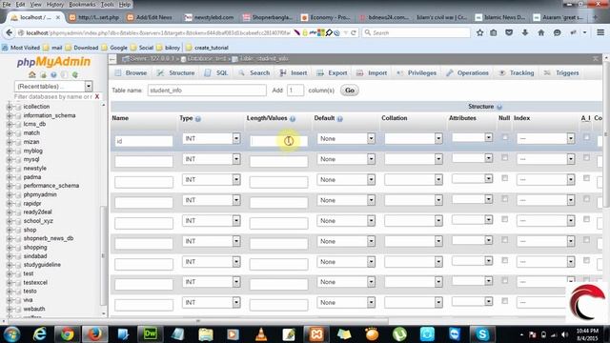The image size is (610, 343).
Task: Click the Windows Start button
Action: [x=12, y=334]
